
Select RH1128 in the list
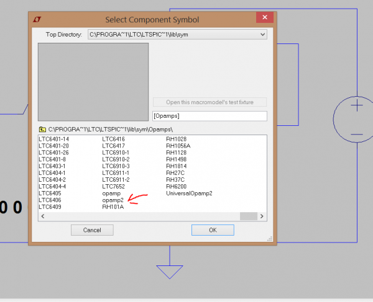click(177, 153)
